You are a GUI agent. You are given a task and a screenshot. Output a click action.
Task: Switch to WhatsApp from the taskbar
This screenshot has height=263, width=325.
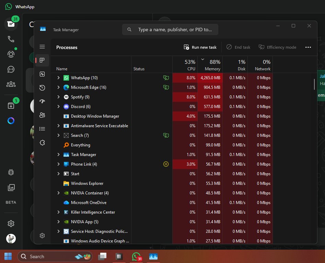(x=136, y=256)
